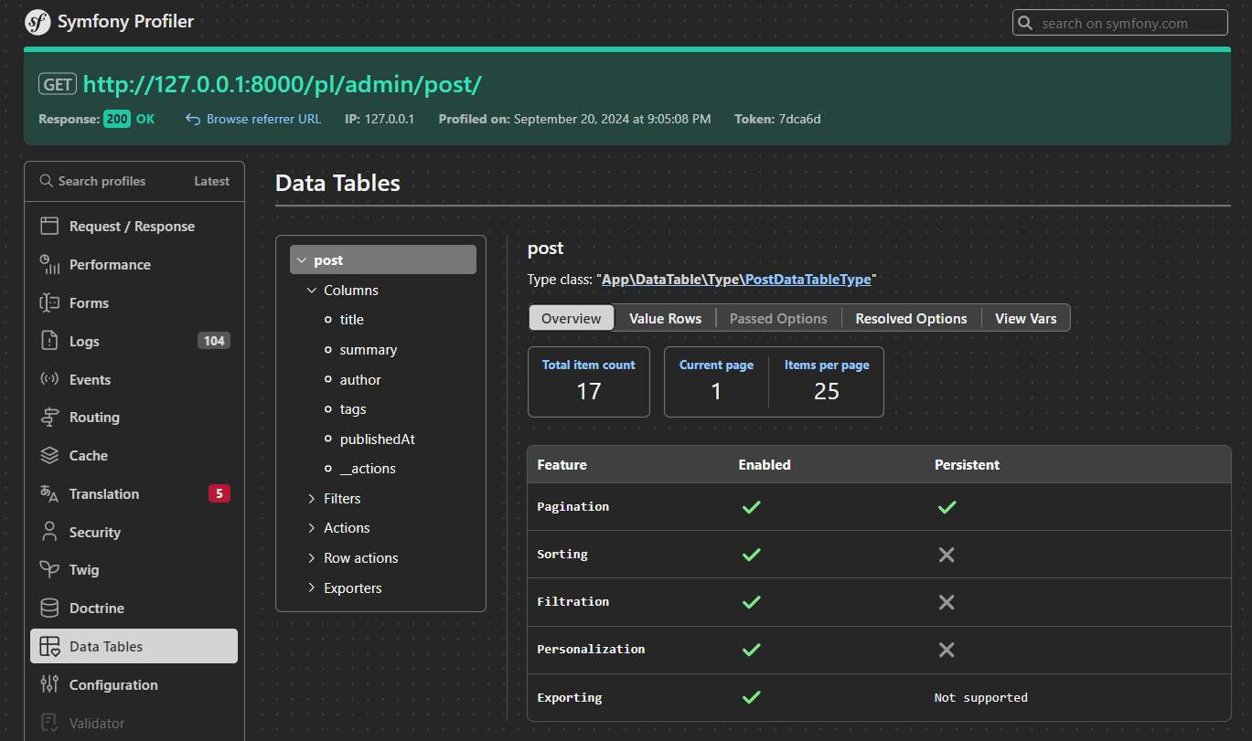The image size is (1252, 741).
Task: Click the Routing signpost icon
Action: tap(50, 418)
